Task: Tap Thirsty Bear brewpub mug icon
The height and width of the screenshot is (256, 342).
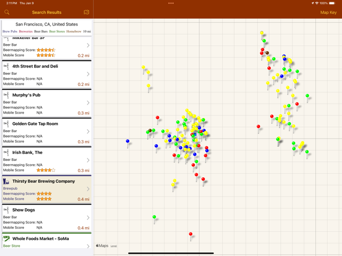Action: (x=6, y=181)
